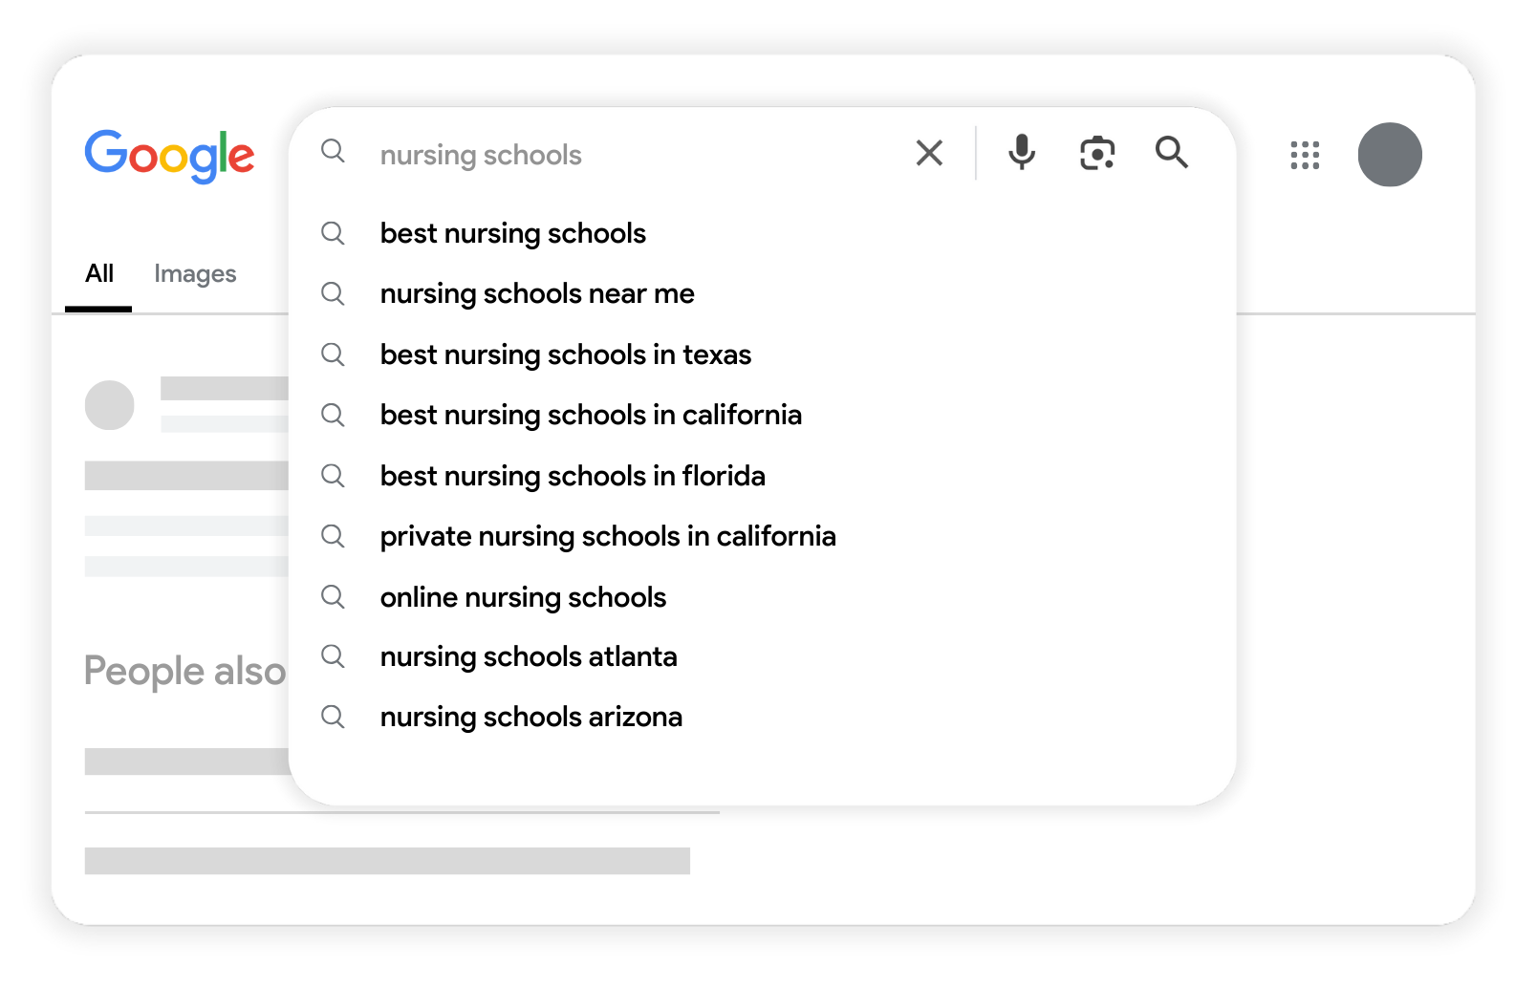Click inside the nursing schools search field
The height and width of the screenshot is (987, 1515).
631,155
